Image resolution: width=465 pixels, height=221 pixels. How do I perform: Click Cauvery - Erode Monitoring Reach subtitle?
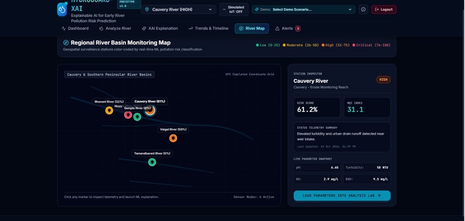click(321, 87)
